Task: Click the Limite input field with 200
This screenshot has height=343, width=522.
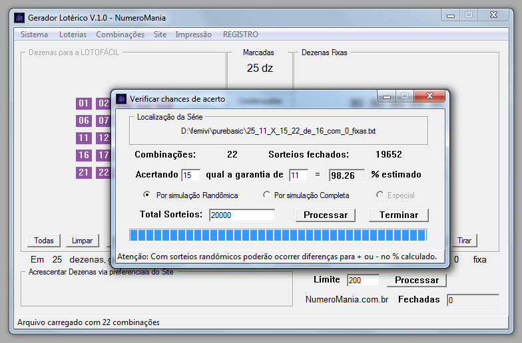Action: [x=363, y=281]
